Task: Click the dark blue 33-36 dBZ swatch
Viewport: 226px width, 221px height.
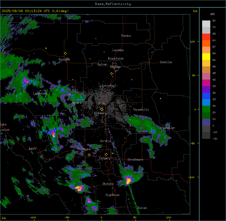Action: pos(206,96)
